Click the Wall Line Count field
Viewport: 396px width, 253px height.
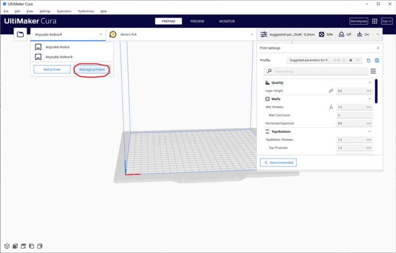354,115
